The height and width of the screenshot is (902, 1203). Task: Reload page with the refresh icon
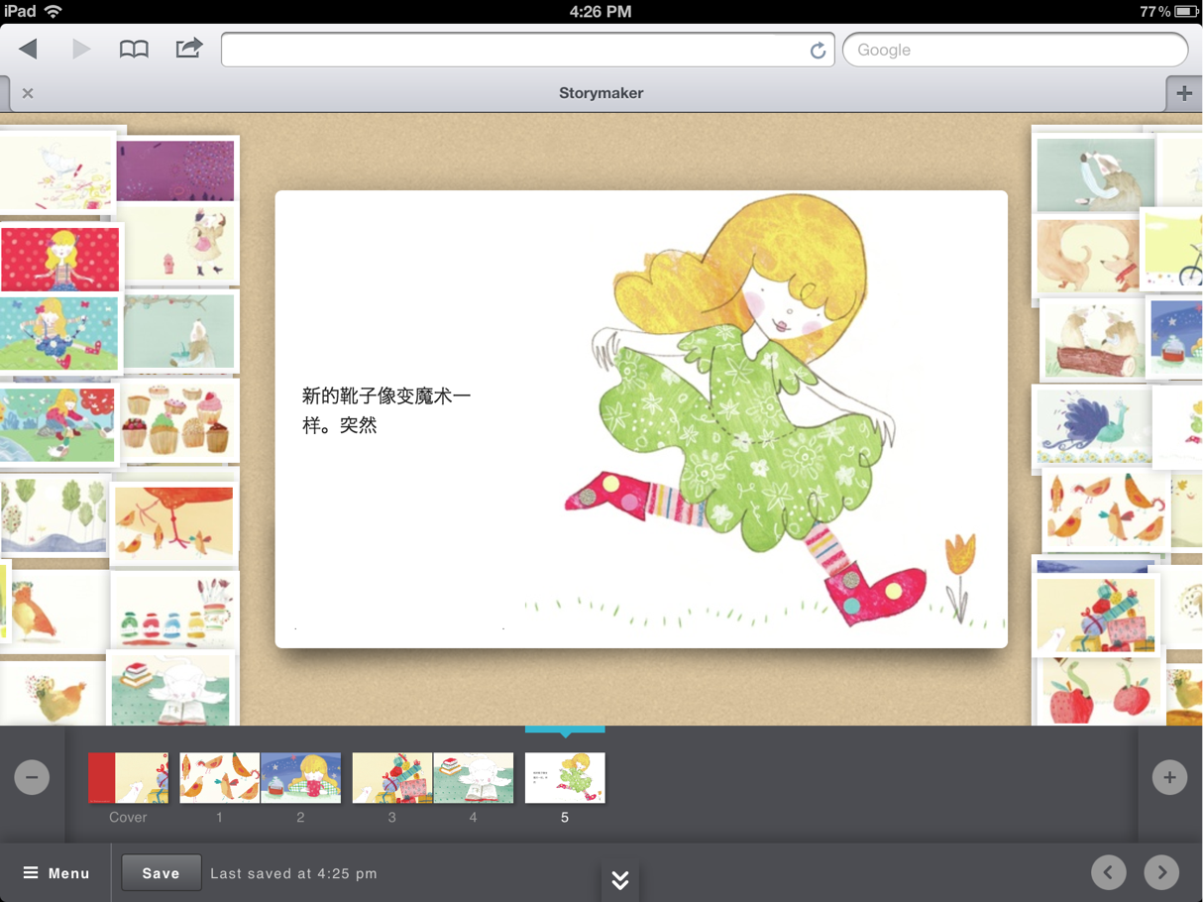(818, 51)
